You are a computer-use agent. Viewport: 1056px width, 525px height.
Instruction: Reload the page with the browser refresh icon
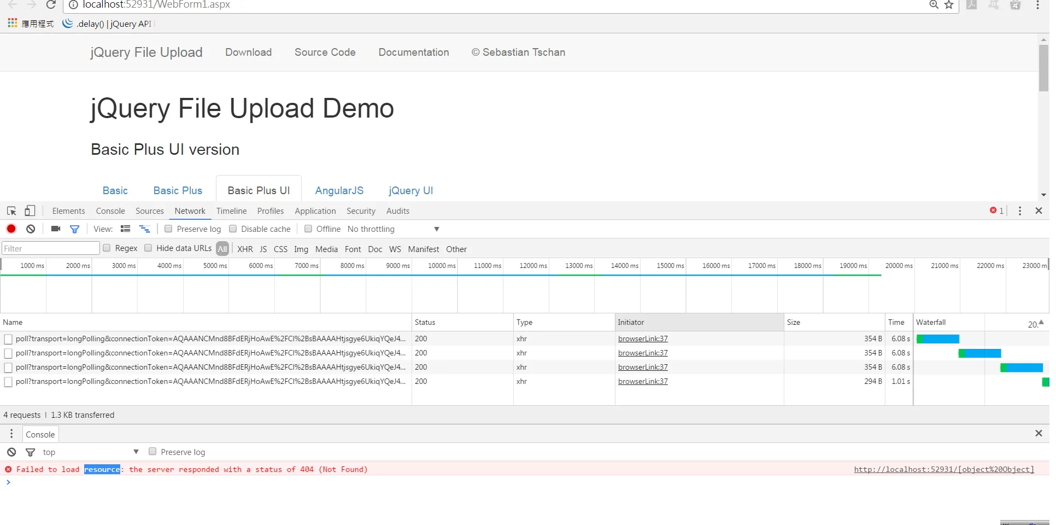pos(51,5)
